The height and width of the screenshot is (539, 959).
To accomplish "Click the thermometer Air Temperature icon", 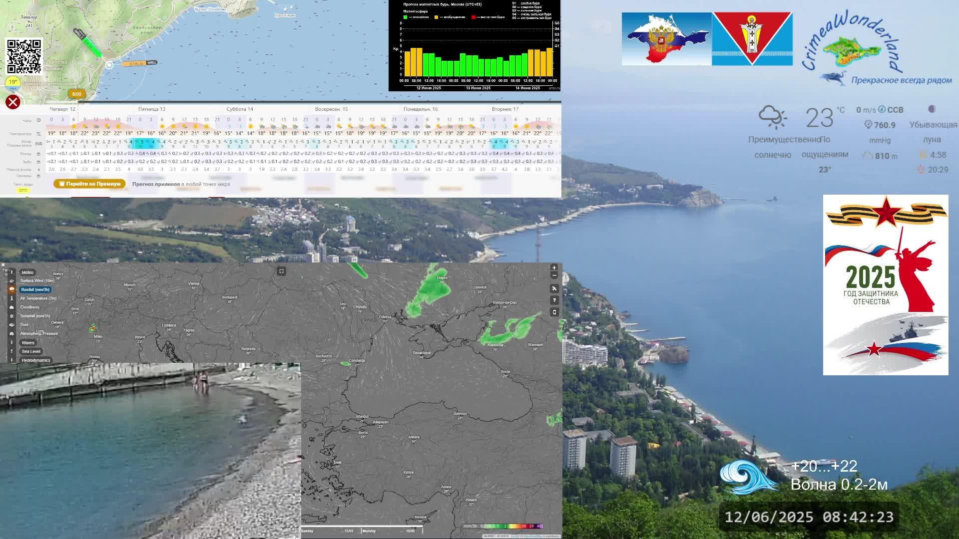I will [x=12, y=298].
